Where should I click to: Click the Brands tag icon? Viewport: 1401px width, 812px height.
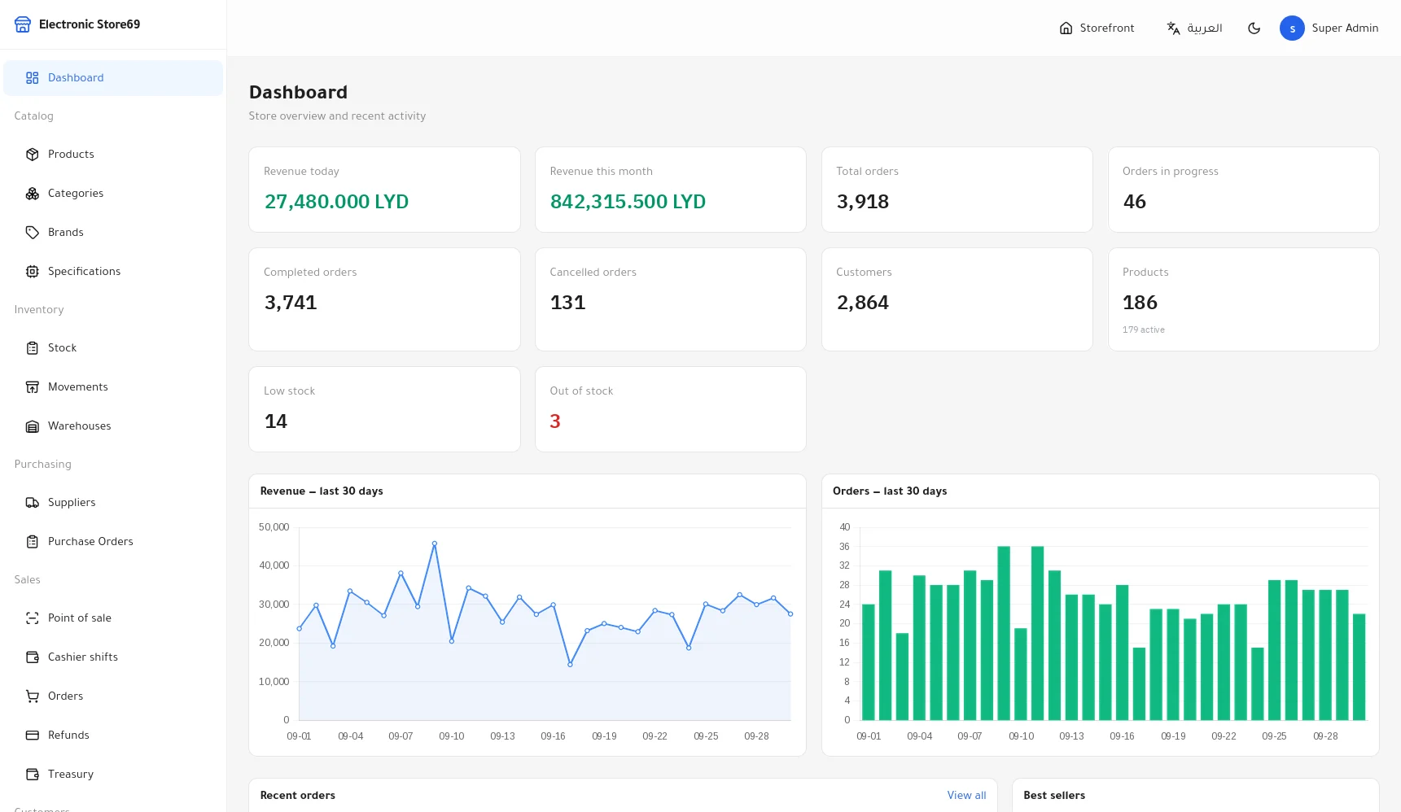(x=33, y=233)
